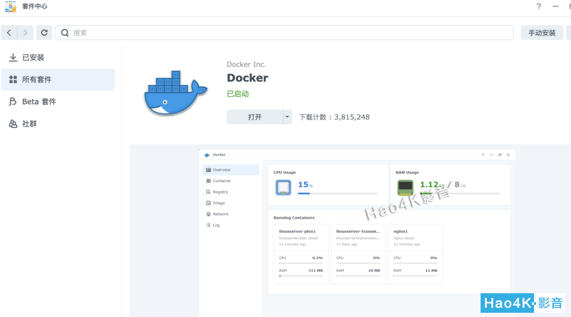Click the CPU Usage progress bar
Image resolution: width=571 pixels, height=317 pixels.
pos(337,193)
